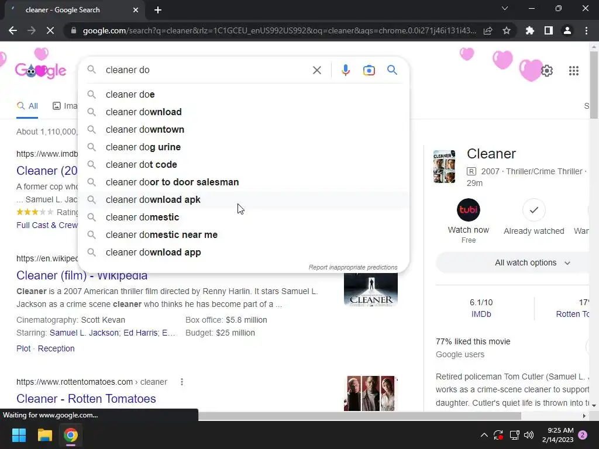Open 'Cleaner - Rotten Tomatoes' result

tap(86, 399)
